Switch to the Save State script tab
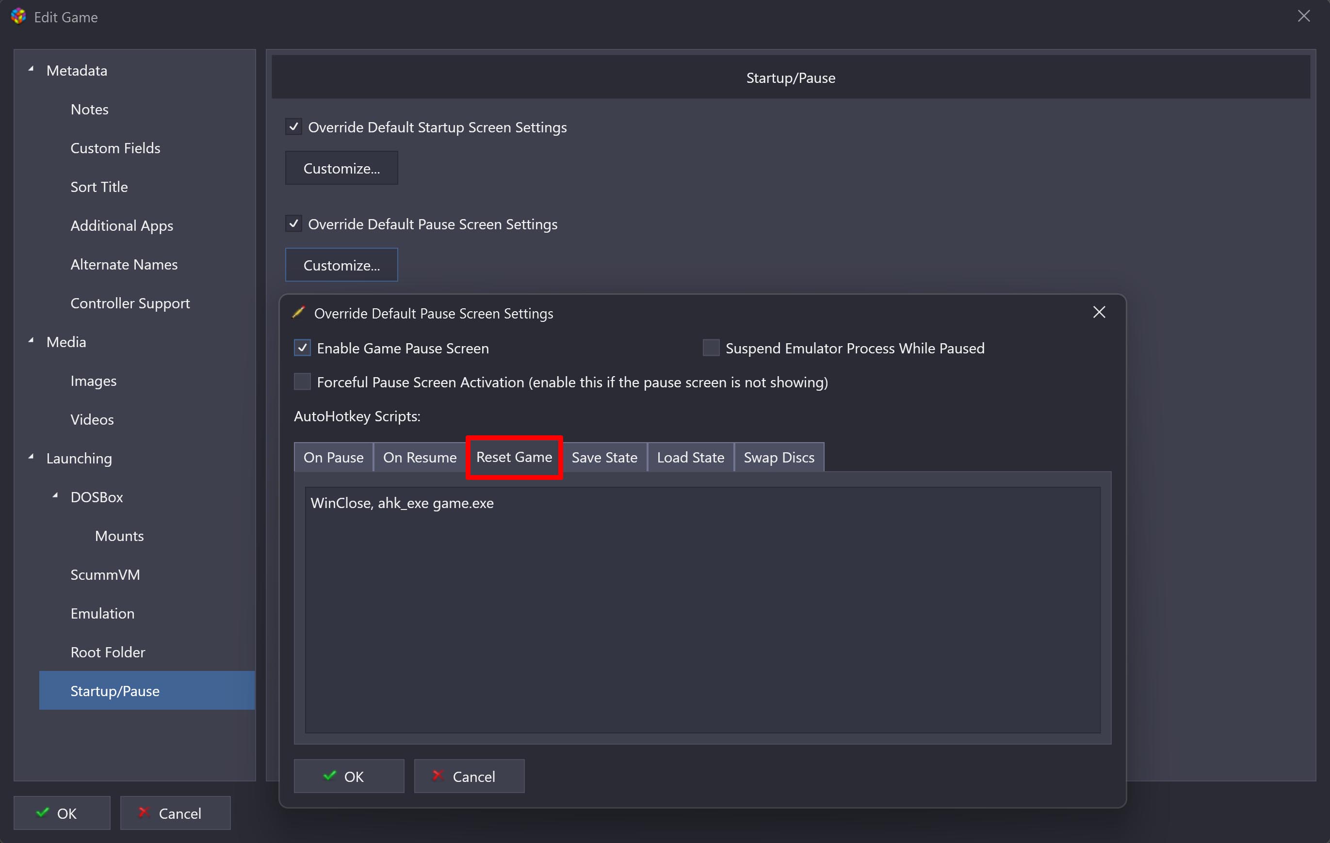Screen dimensions: 1330x843 [604, 458]
